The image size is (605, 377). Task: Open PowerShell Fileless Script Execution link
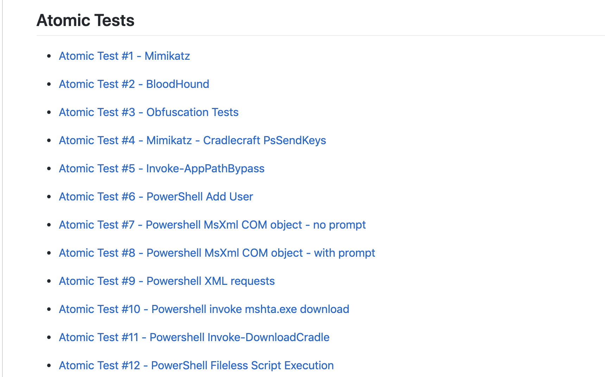pos(196,365)
